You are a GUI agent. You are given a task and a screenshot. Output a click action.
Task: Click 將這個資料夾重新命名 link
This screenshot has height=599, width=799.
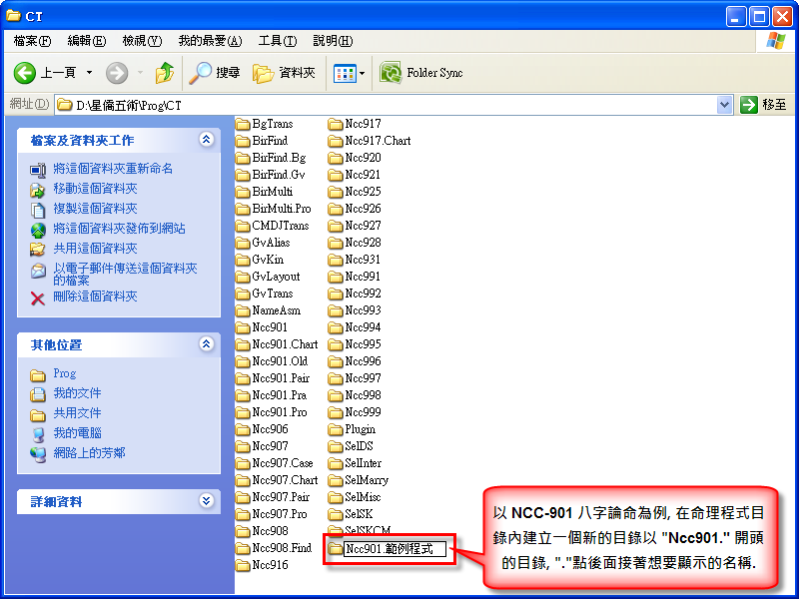coord(113,169)
